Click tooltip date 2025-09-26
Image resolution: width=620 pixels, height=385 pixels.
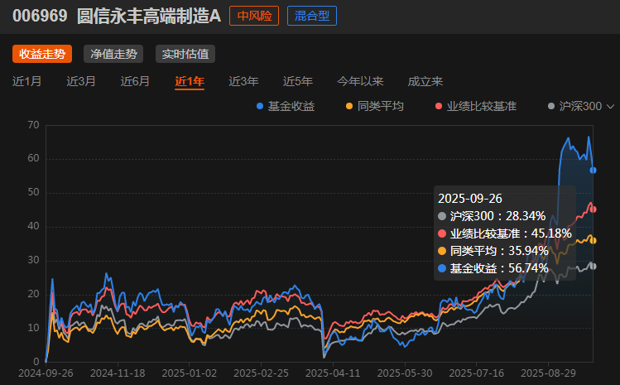(469, 198)
